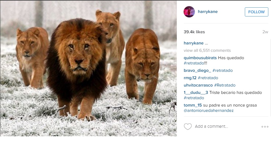Expand truncated caption ellipsis after harrykane

tap(206, 43)
